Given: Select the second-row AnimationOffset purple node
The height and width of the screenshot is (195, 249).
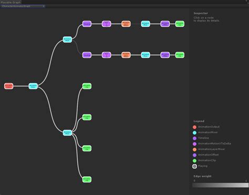Looking at the screenshot, I should coord(165,55).
